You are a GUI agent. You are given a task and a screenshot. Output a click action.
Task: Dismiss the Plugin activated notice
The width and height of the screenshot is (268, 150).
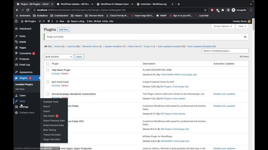point(245,37)
